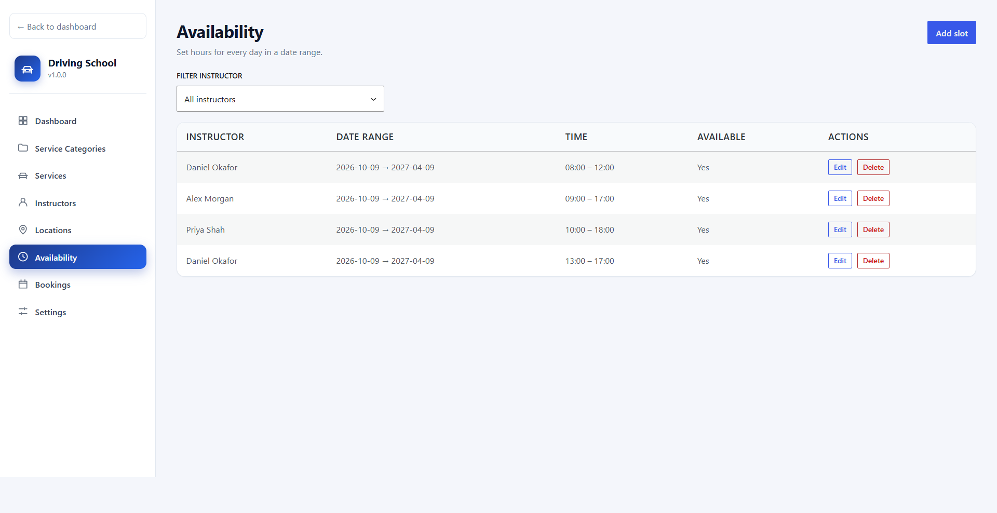Click the v1.0.0 version label
The height and width of the screenshot is (513, 997).
pyautogui.click(x=57, y=75)
